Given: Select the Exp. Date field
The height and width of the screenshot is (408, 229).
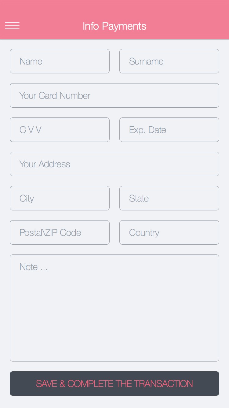Looking at the screenshot, I should click(x=169, y=130).
